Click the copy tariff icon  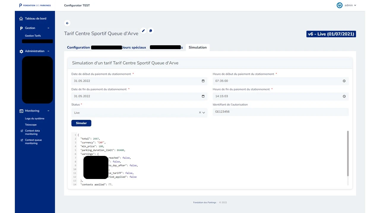pyautogui.click(x=151, y=31)
